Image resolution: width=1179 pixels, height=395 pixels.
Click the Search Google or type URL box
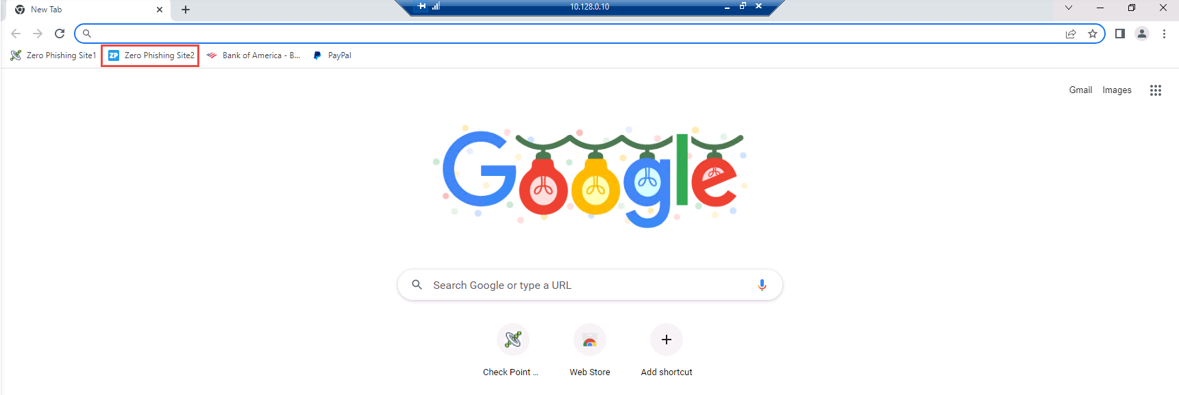tap(590, 285)
